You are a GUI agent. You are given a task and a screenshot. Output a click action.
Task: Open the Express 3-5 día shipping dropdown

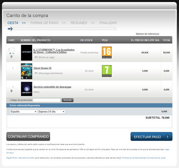click(51, 112)
